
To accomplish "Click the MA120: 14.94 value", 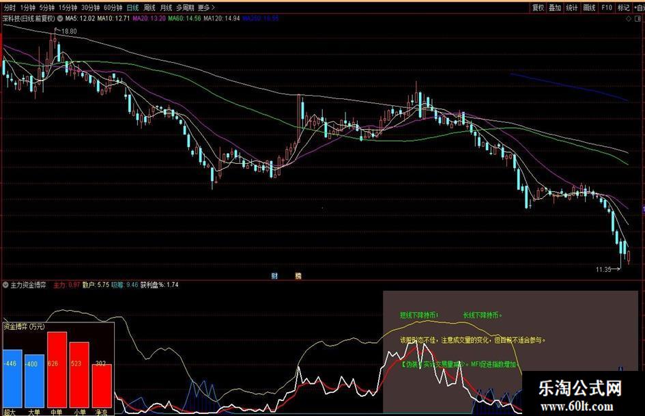I will 221,18.
